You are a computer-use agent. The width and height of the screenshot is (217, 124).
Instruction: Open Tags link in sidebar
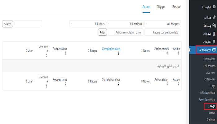coord(213,86)
